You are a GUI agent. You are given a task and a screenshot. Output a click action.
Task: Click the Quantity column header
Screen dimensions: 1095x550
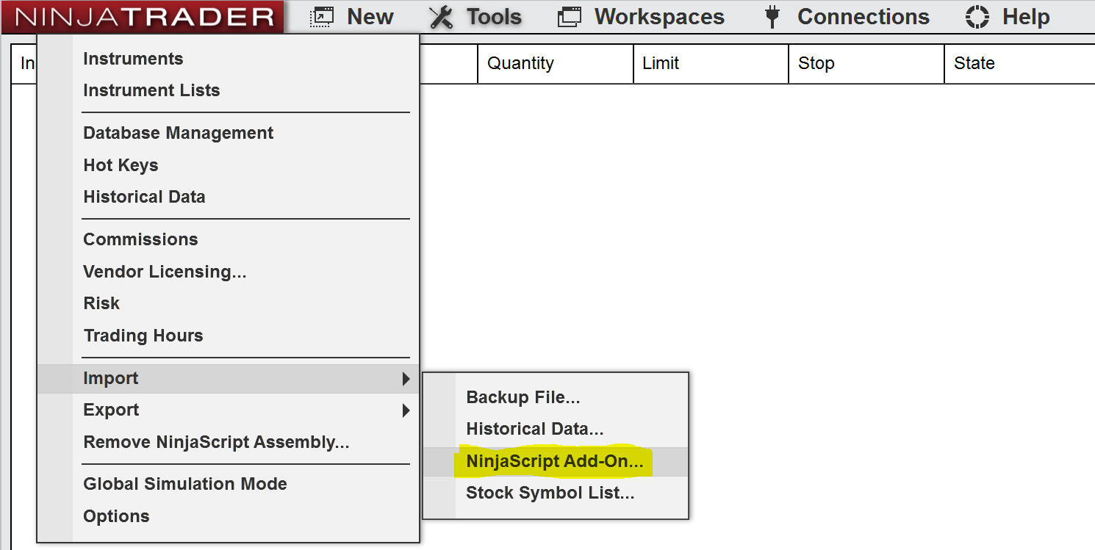[556, 63]
